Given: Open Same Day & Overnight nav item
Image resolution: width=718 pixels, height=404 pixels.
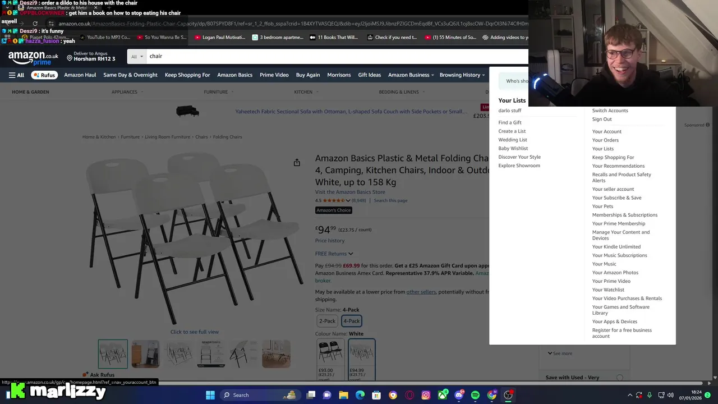Looking at the screenshot, I should coord(130,75).
